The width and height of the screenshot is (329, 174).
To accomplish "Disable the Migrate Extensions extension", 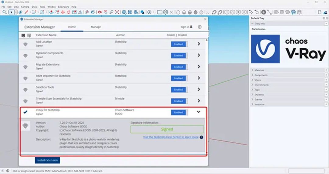I will [x=179, y=67].
